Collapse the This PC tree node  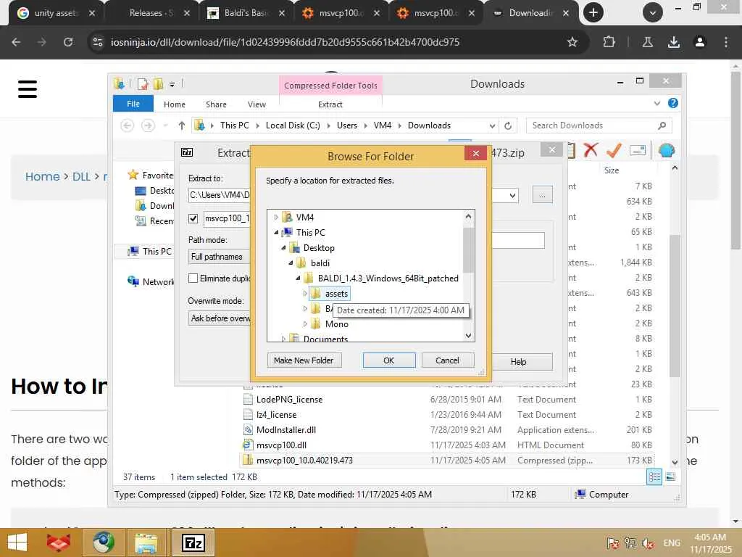(x=276, y=233)
